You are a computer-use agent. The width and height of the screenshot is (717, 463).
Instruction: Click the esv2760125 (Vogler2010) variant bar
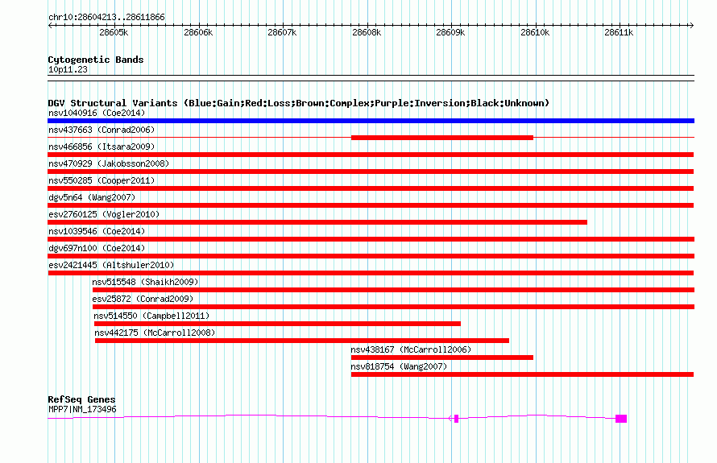(x=317, y=222)
